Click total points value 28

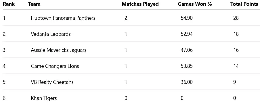pyautogui.click(x=236, y=18)
